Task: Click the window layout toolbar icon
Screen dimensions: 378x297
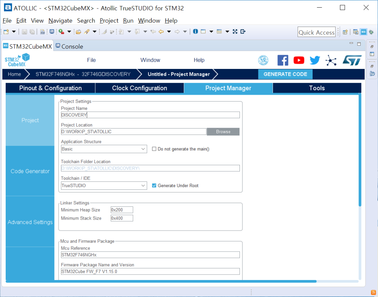Action: [203, 31]
